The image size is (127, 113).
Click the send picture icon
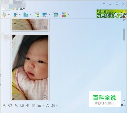point(39,105)
